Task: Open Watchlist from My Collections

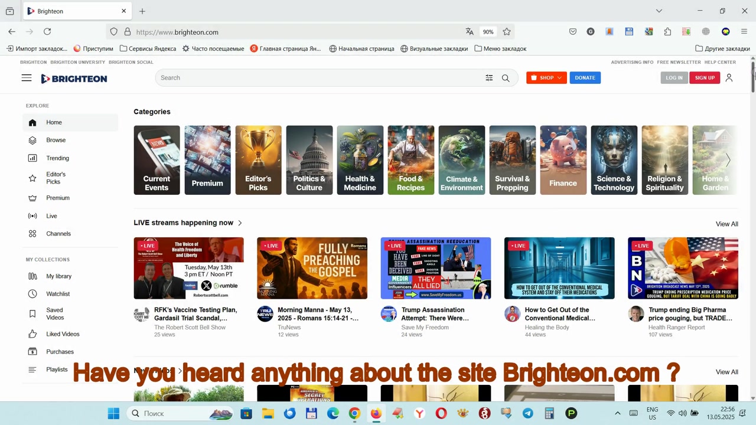Action: [58, 294]
